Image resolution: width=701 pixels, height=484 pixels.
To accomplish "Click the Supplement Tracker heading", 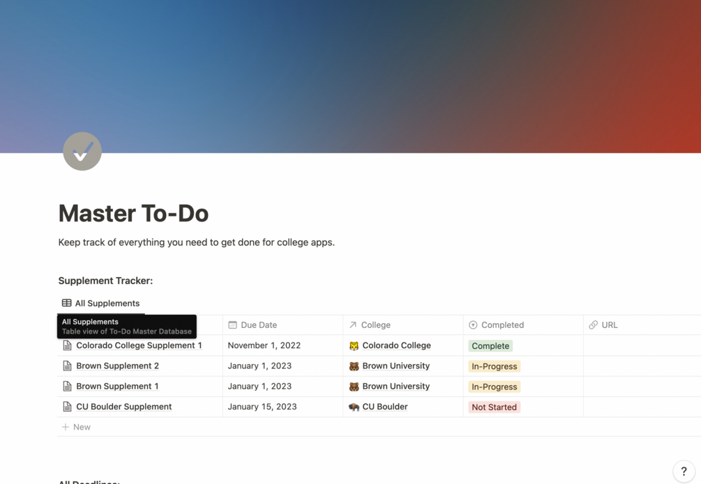I will [x=105, y=281].
